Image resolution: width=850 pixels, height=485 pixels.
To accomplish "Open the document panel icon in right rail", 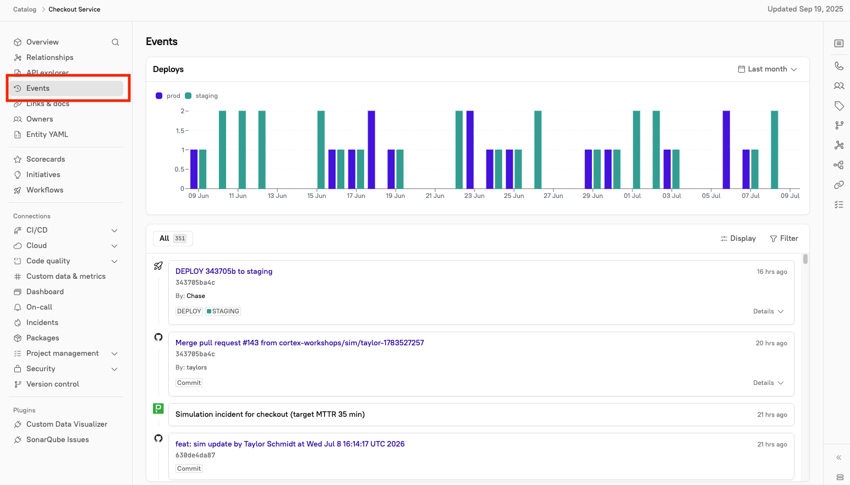I will click(839, 43).
